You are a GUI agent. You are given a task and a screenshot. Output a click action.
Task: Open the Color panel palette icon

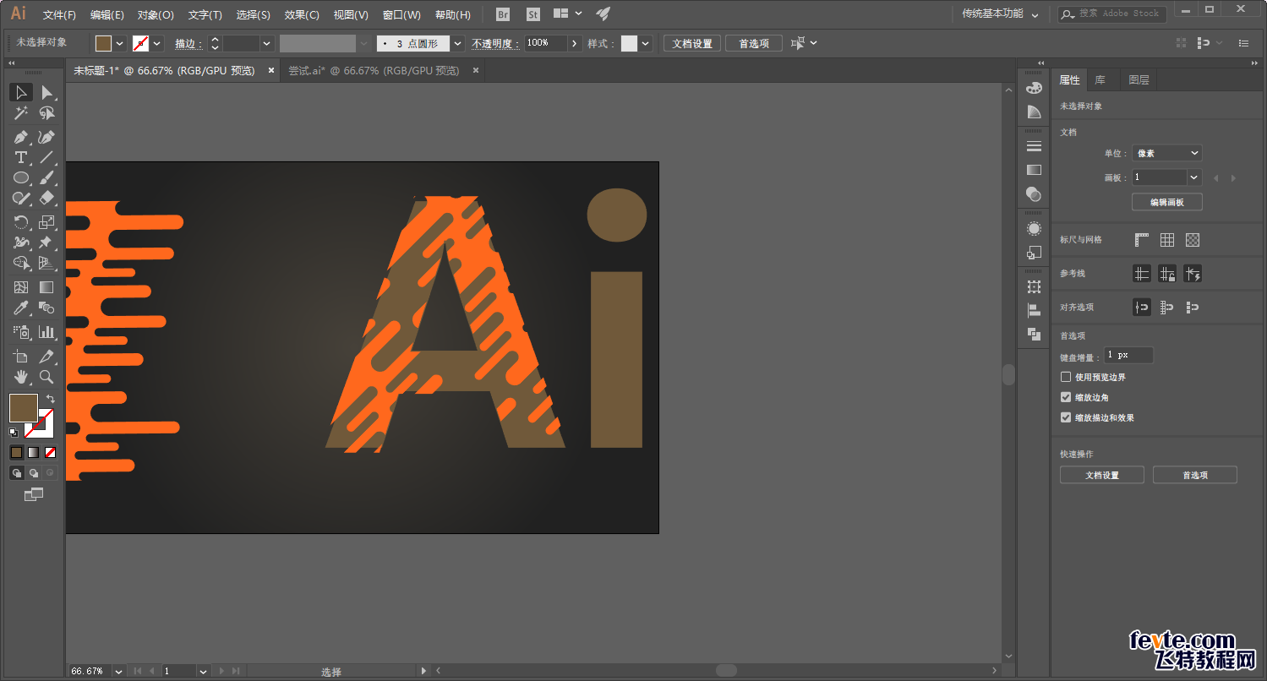(1034, 88)
